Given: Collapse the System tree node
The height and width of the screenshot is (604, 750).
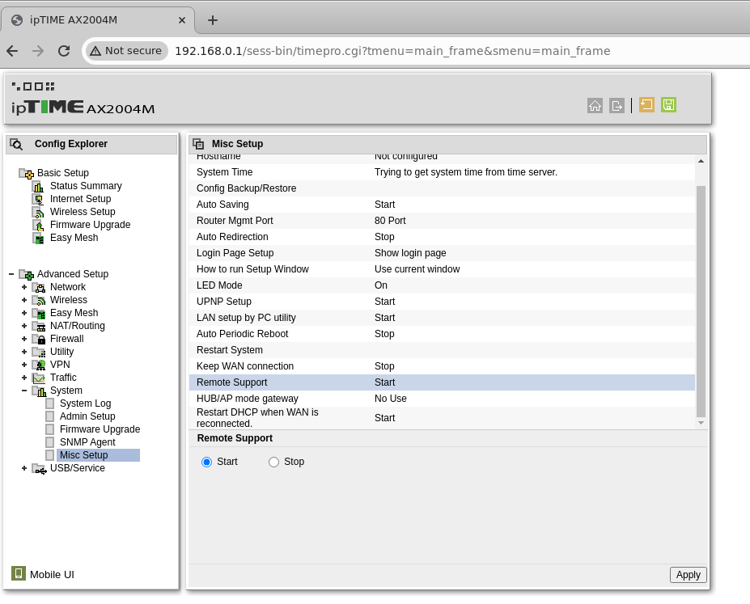Looking at the screenshot, I should 24,391.
